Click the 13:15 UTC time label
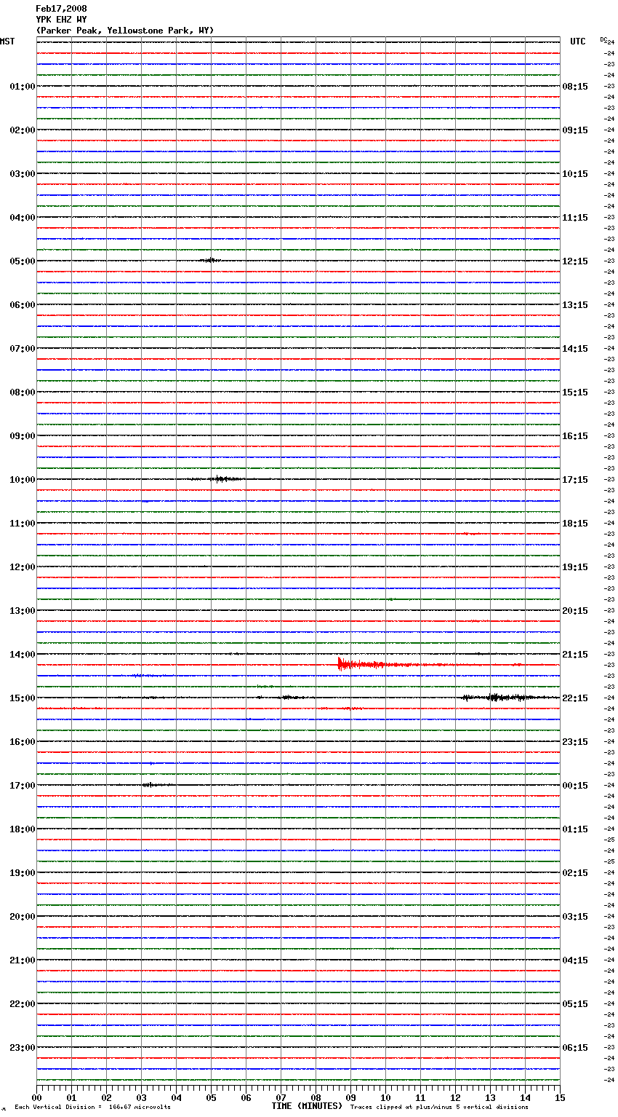 (x=575, y=305)
